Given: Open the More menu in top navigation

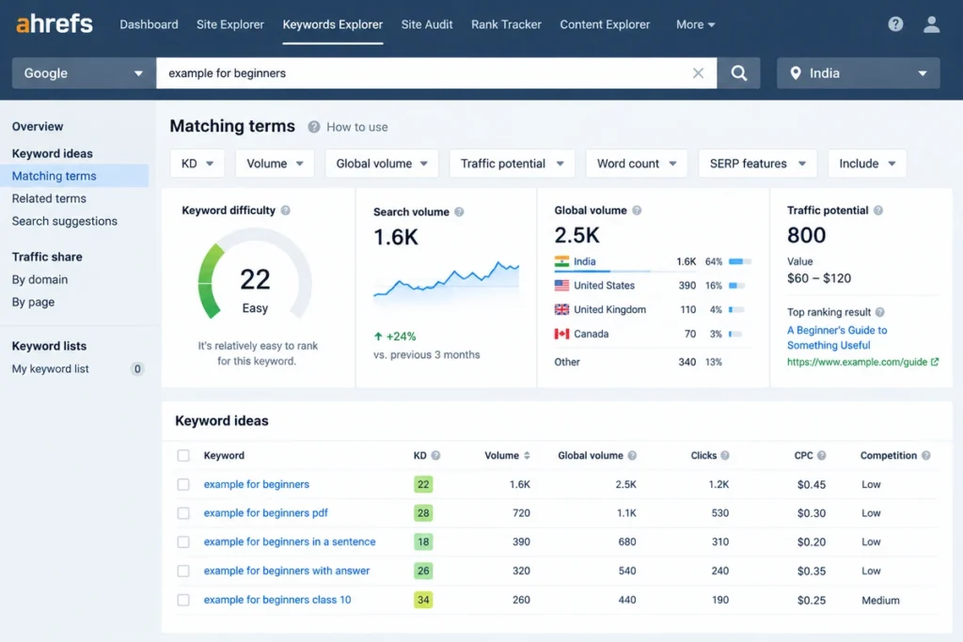Looking at the screenshot, I should tap(695, 24).
